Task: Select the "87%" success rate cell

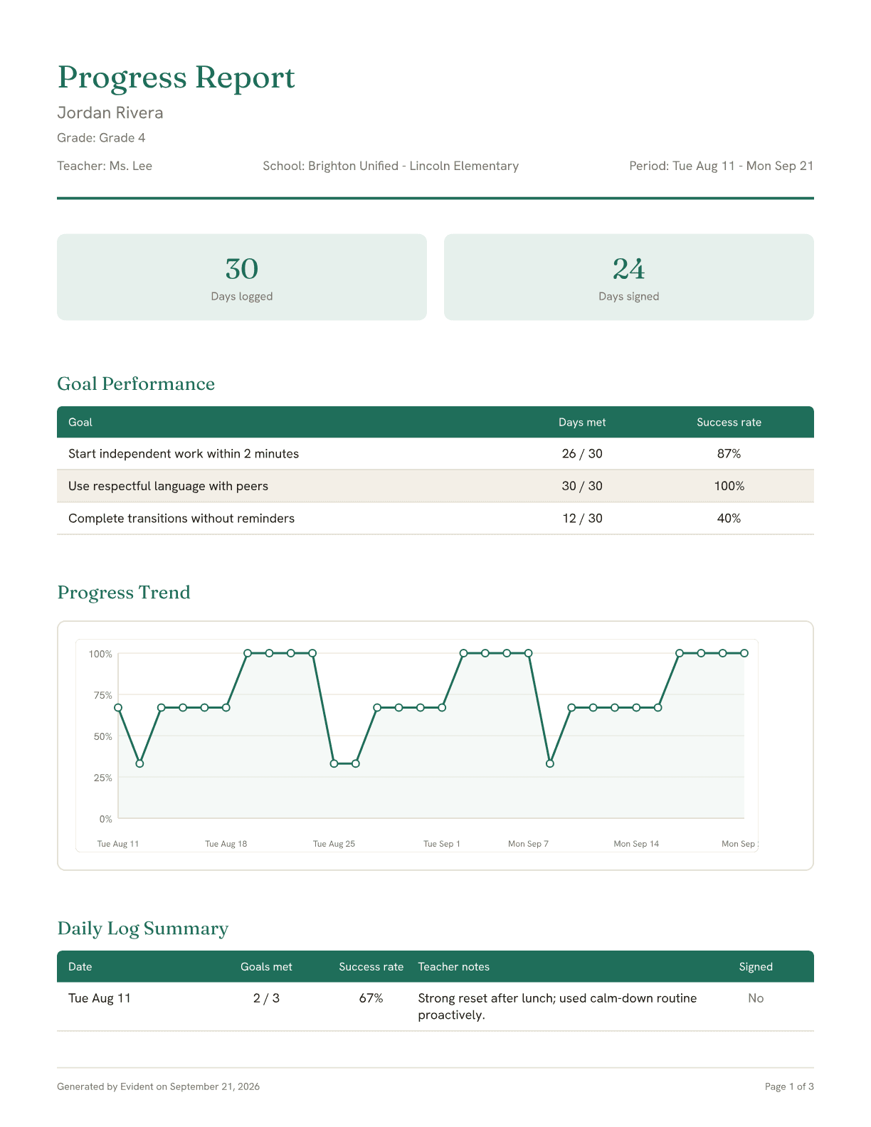Action: coord(729,454)
